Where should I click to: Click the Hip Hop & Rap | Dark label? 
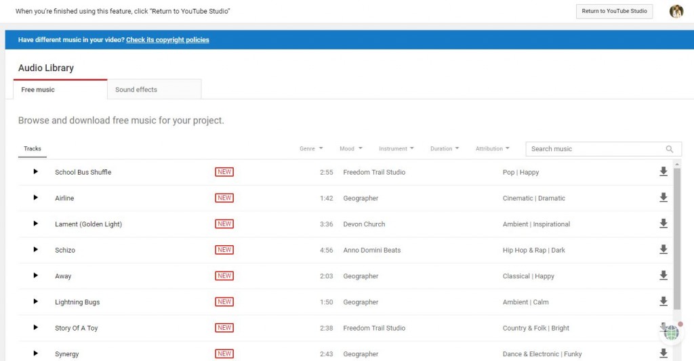534,250
